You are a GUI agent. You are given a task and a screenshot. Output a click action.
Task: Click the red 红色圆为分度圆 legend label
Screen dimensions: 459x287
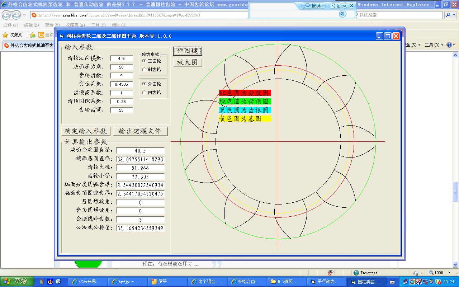(245, 93)
